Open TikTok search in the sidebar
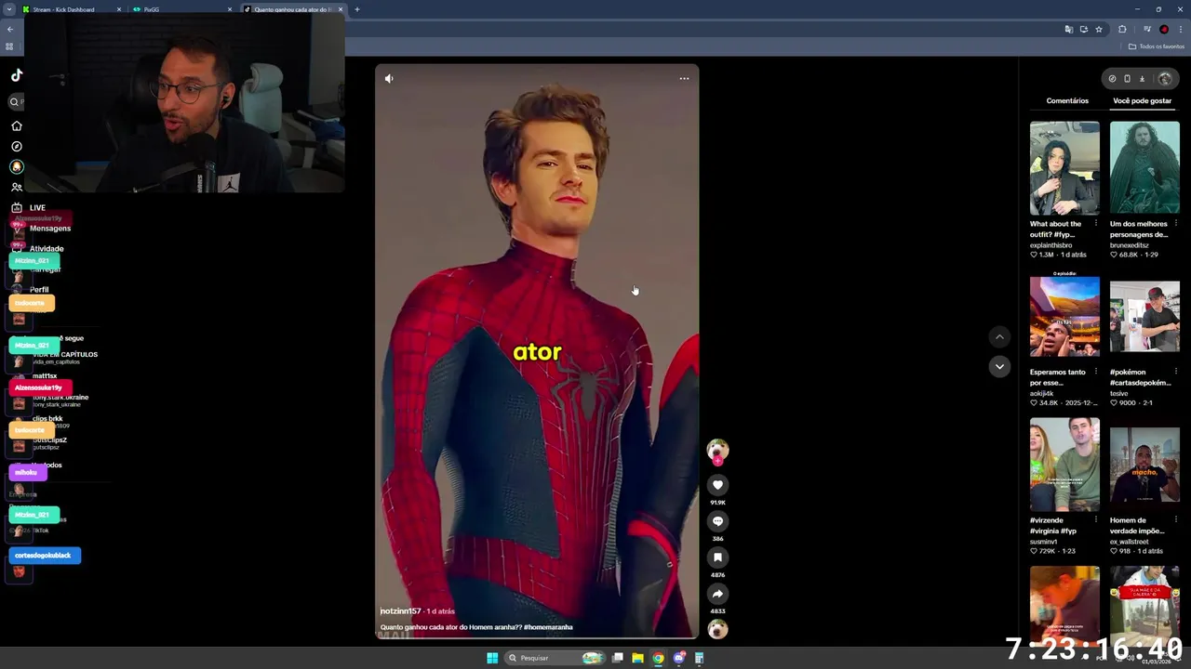This screenshot has width=1191, height=669. tap(15, 102)
